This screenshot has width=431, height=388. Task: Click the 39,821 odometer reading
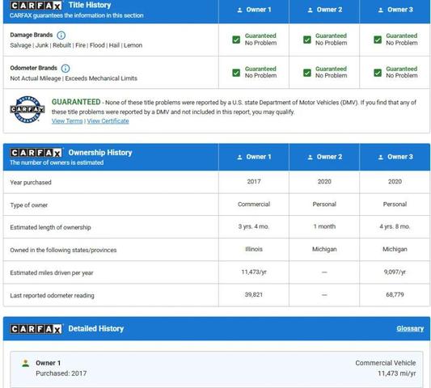pyautogui.click(x=254, y=294)
